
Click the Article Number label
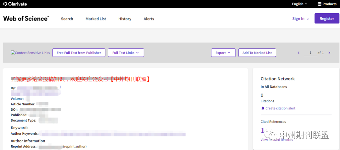23,104
